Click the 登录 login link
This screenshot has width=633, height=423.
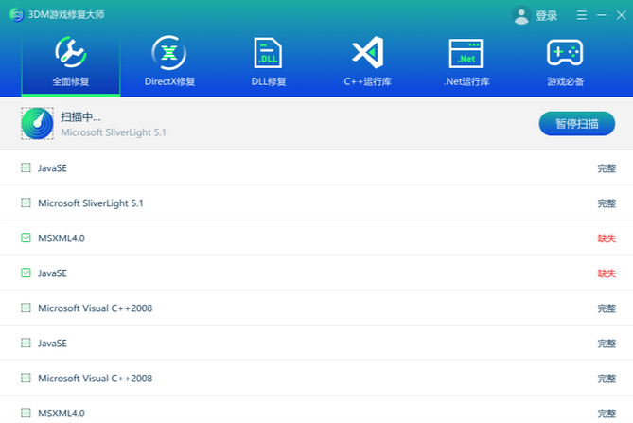(x=547, y=16)
